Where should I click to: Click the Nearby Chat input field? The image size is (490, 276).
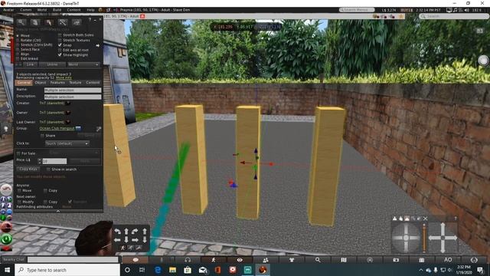pos(73,259)
